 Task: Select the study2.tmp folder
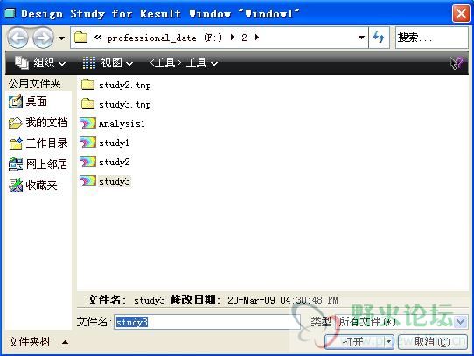[115, 86]
